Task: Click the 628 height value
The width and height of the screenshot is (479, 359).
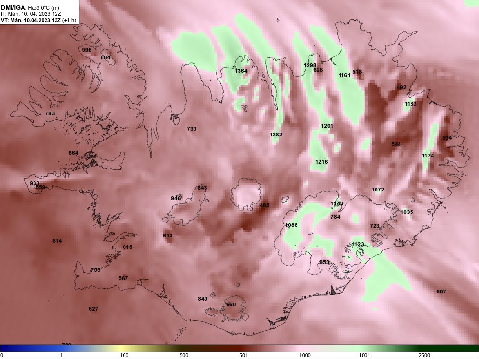Action: 318,70
